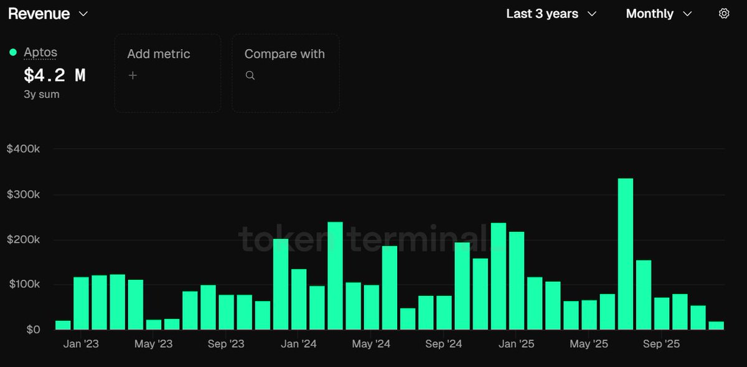Select the first bar of the chart

63,325
